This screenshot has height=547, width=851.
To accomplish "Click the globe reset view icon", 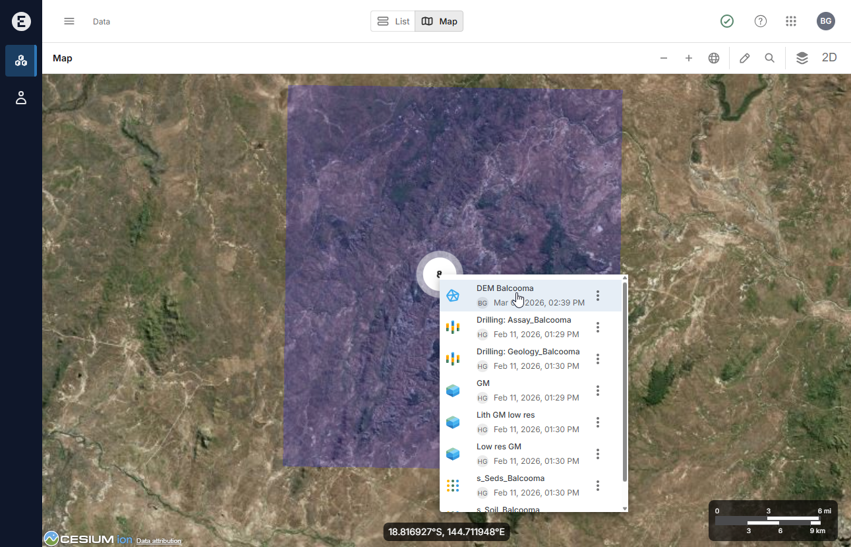I will [714, 58].
